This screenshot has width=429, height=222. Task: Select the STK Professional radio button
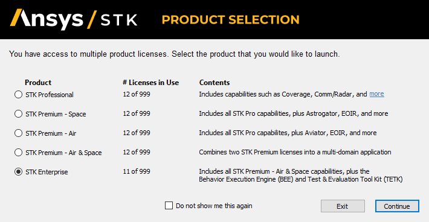click(18, 95)
